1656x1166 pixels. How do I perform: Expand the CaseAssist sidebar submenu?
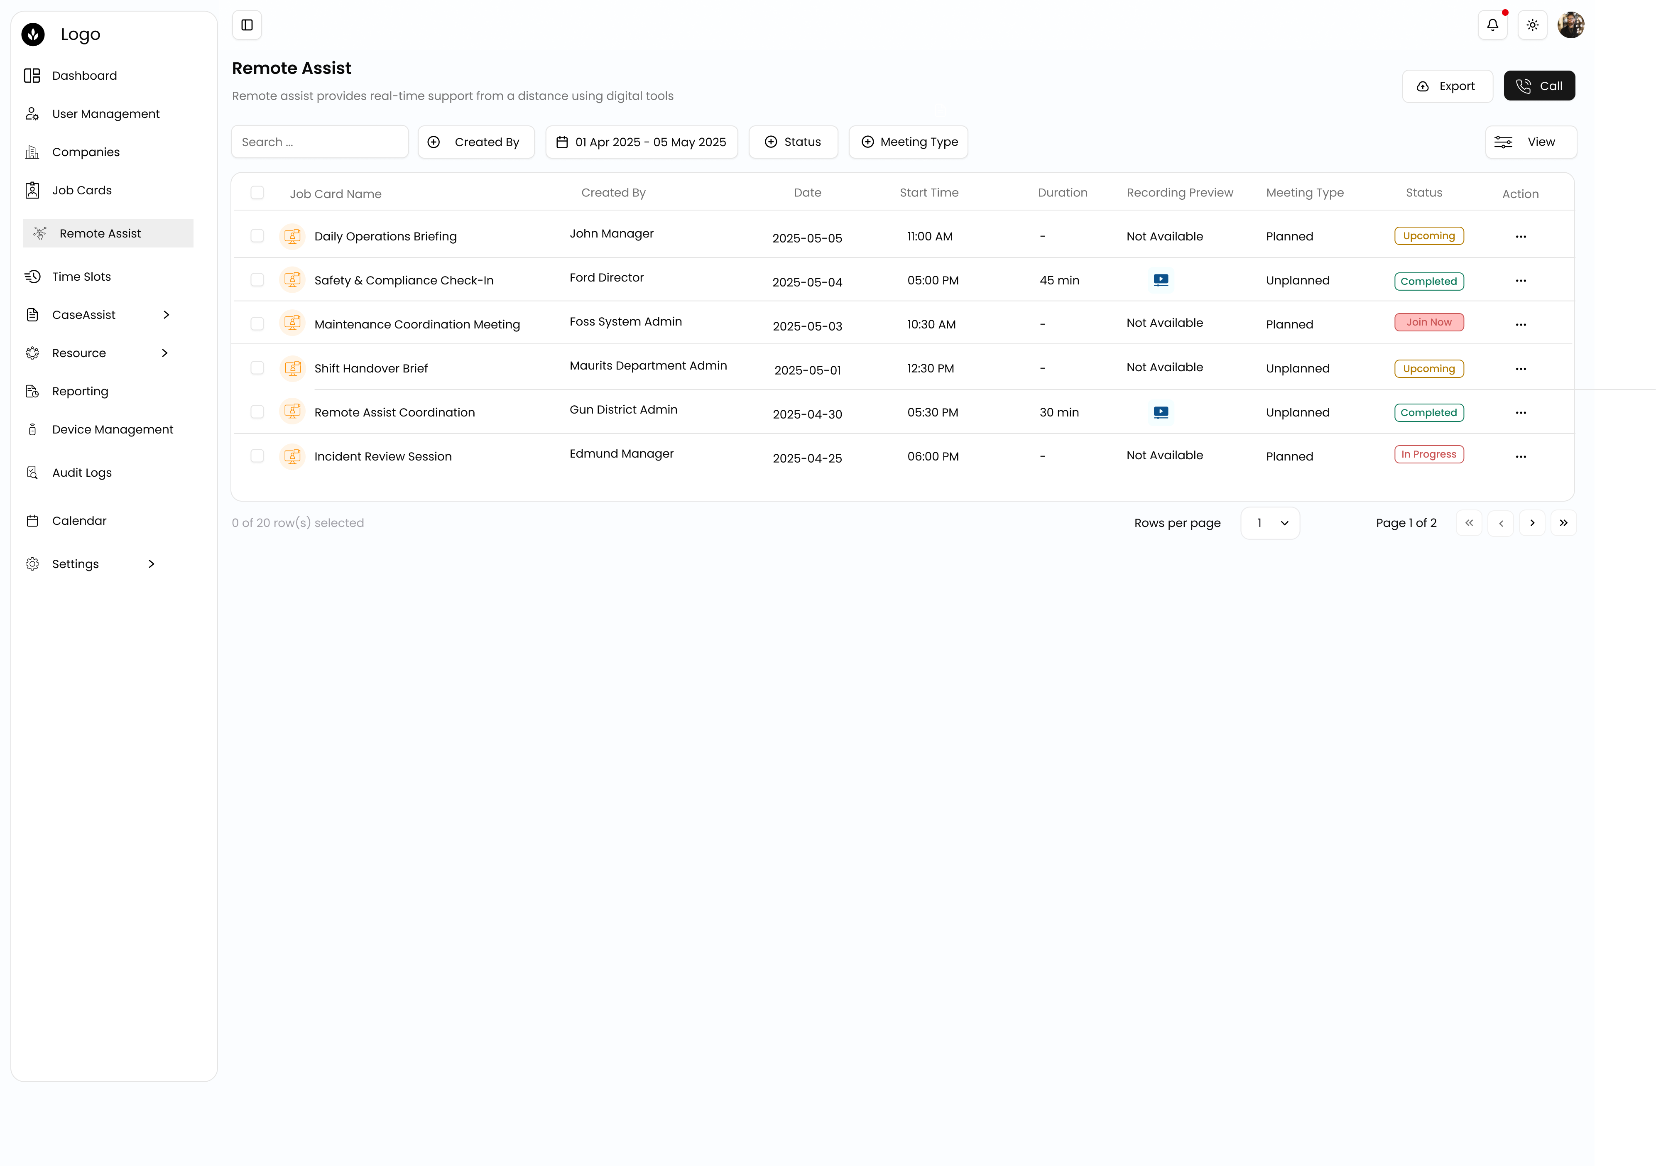pyautogui.click(x=166, y=315)
